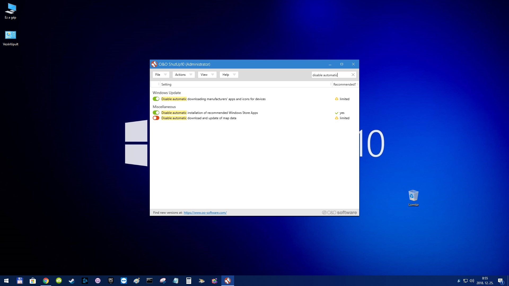Switch to Google Chrome on the taskbar

click(46, 281)
